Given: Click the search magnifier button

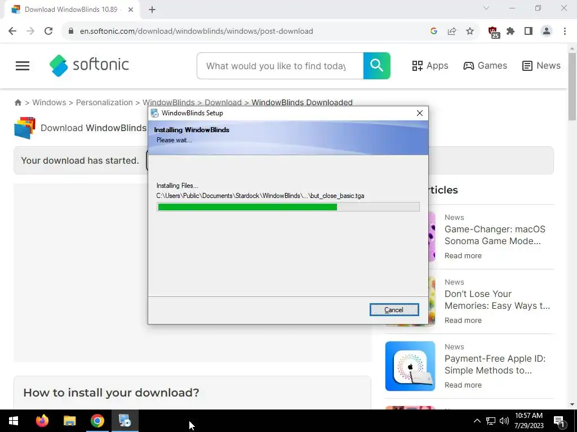Looking at the screenshot, I should 377,66.
